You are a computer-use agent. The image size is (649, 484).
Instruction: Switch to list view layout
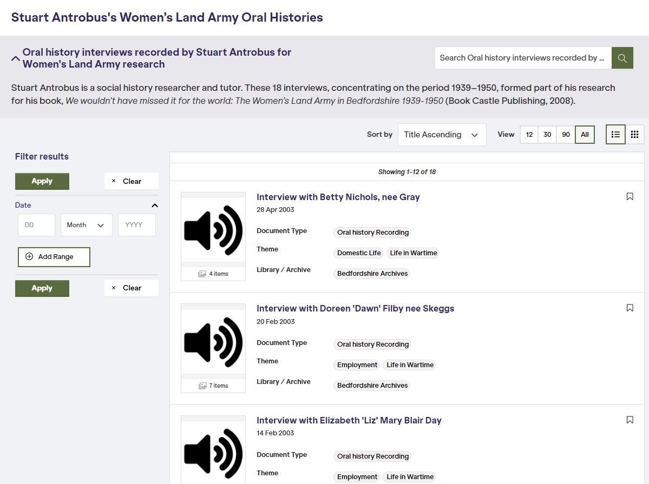tap(615, 135)
